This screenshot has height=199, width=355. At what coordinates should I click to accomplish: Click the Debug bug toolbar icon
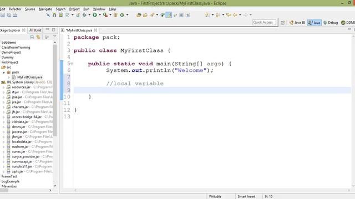[84, 15]
